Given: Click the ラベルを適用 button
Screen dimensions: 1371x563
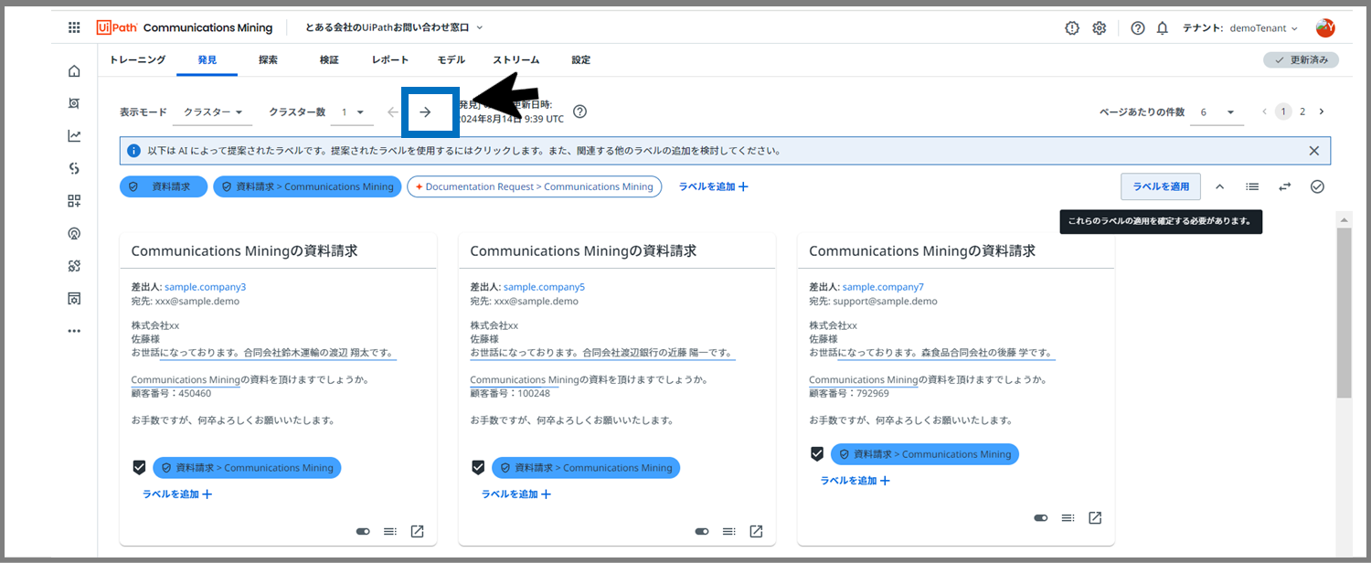Looking at the screenshot, I should (x=1161, y=186).
